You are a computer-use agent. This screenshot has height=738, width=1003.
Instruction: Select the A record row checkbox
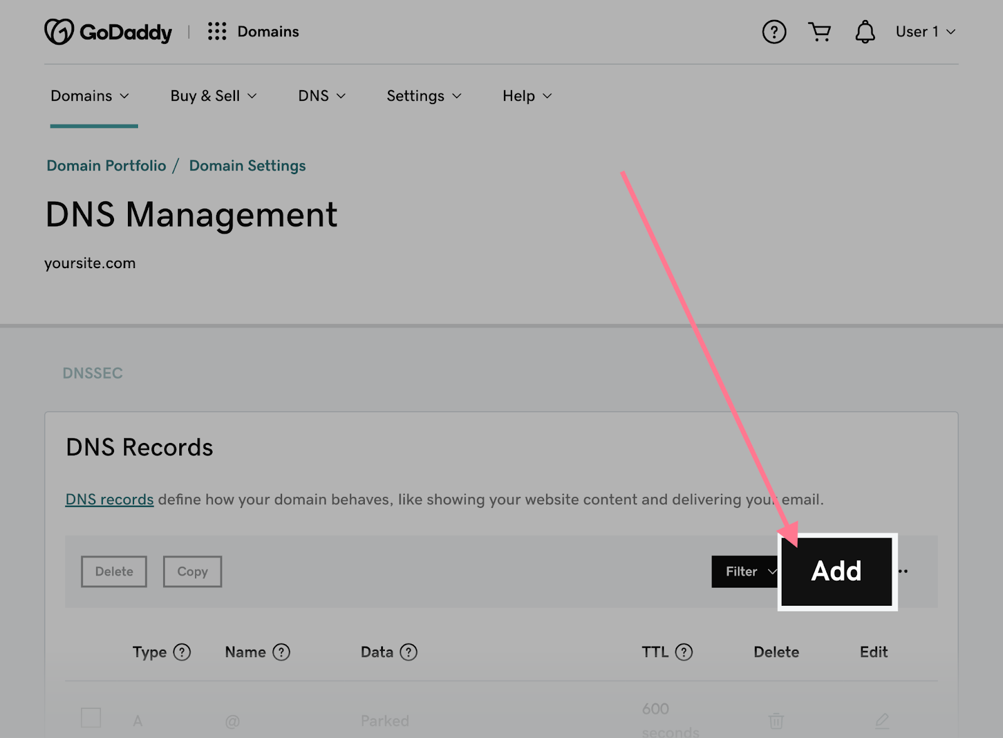point(91,718)
